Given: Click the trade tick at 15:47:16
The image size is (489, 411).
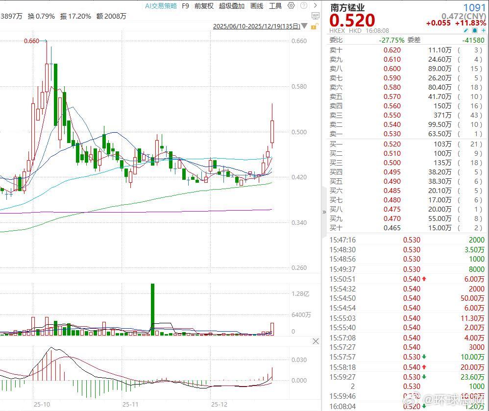Looking at the screenshot, I should tap(407, 240).
